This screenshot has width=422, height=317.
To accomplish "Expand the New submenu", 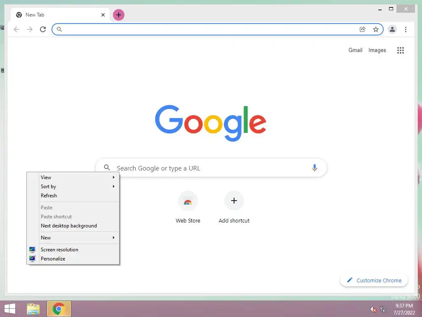I will 73,238.
